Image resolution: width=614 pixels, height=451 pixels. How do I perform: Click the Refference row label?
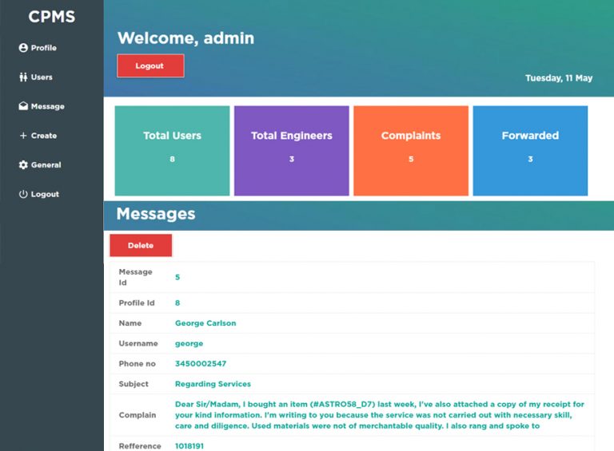point(140,446)
